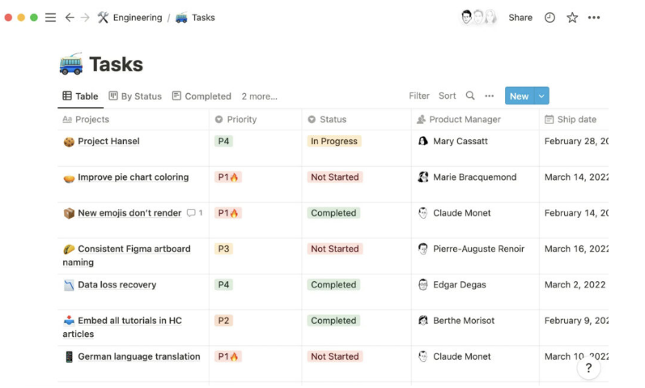This screenshot has width=645, height=388.
Task: Expand the '2 more...' views list
Action: pyautogui.click(x=259, y=96)
